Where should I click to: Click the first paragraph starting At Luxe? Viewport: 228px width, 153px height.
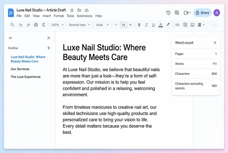(111, 82)
